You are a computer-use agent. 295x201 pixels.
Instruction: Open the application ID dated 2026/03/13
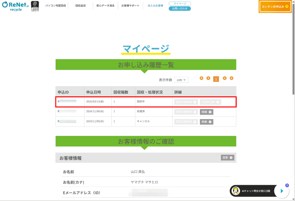point(67,101)
